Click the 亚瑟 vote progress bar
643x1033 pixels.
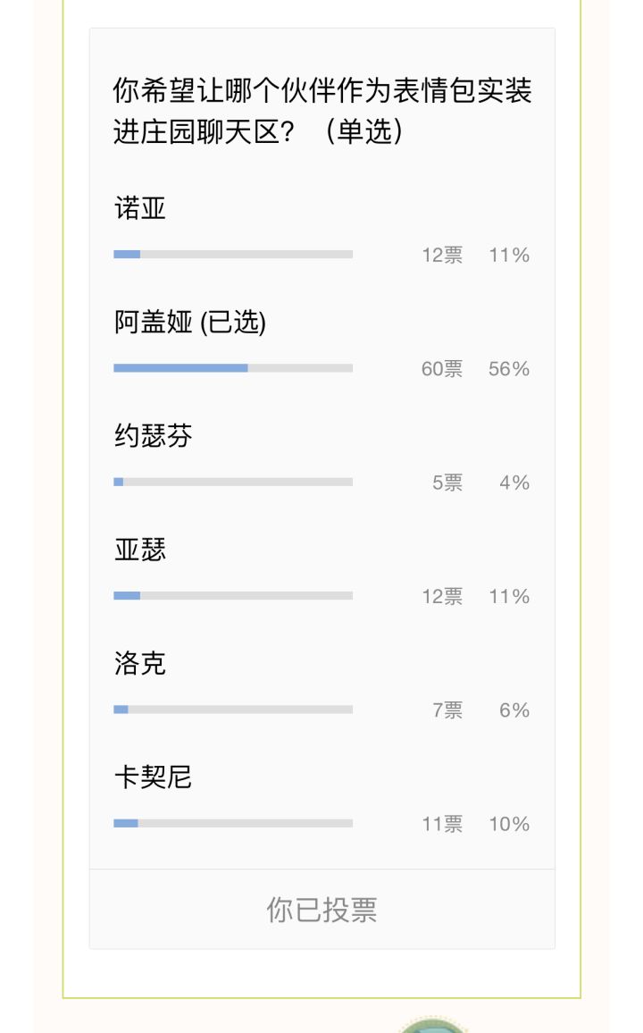[x=233, y=595]
